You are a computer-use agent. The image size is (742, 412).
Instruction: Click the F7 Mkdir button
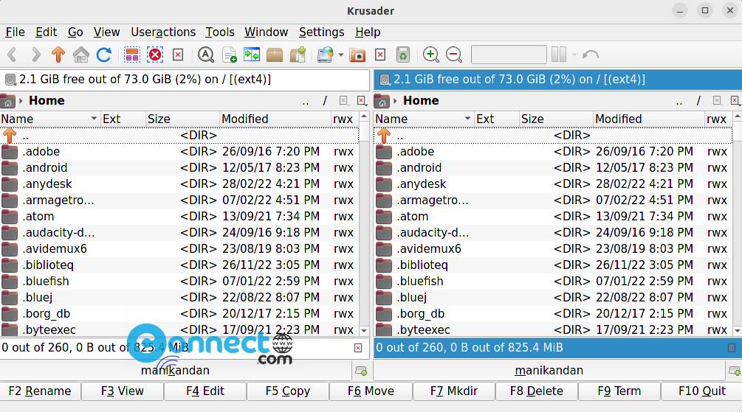coord(454,391)
